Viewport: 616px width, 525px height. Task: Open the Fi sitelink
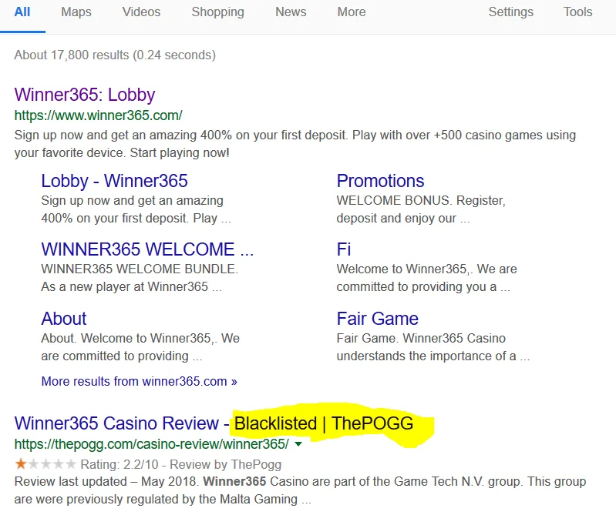click(x=344, y=249)
